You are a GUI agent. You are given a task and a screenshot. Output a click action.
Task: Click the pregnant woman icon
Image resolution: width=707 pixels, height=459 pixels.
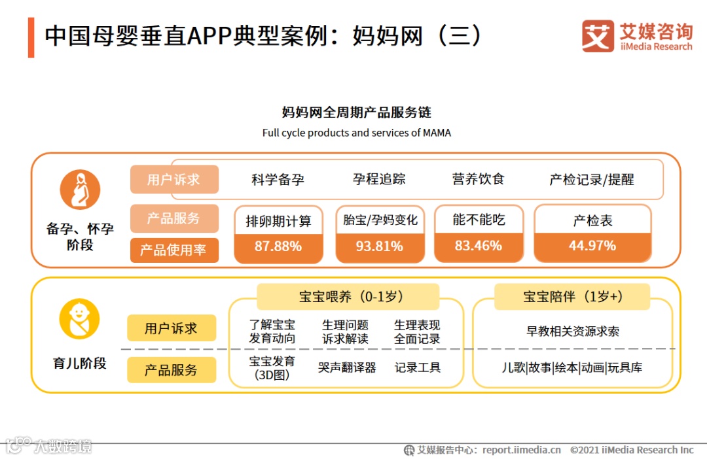coord(81,190)
